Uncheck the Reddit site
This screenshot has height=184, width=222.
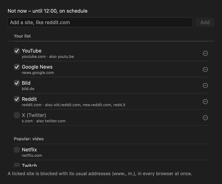click(x=17, y=99)
